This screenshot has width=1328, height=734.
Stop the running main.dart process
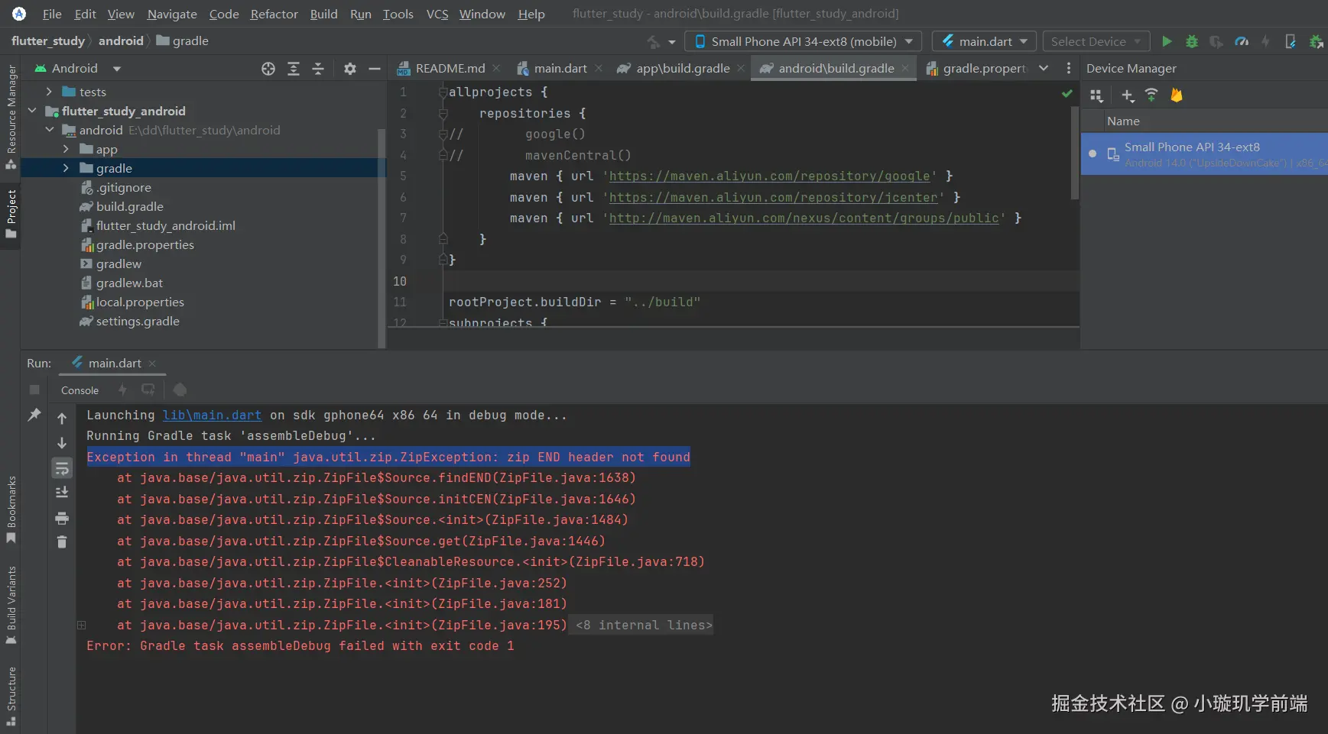[x=34, y=390]
